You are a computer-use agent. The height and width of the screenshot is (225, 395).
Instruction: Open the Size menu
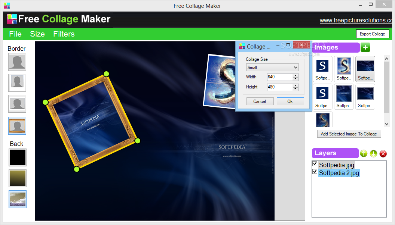[x=37, y=34]
